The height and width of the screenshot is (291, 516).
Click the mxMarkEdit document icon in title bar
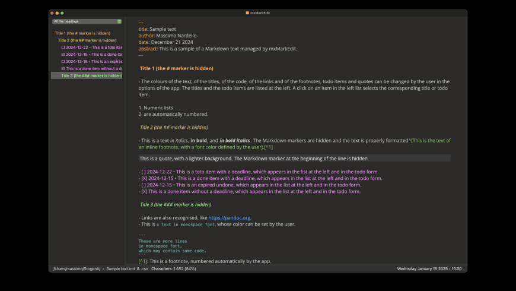tap(247, 13)
